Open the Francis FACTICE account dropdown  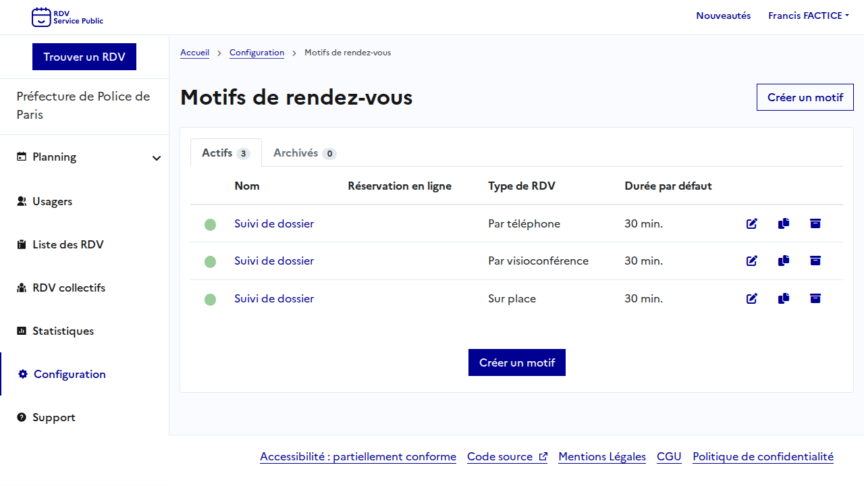click(x=808, y=16)
